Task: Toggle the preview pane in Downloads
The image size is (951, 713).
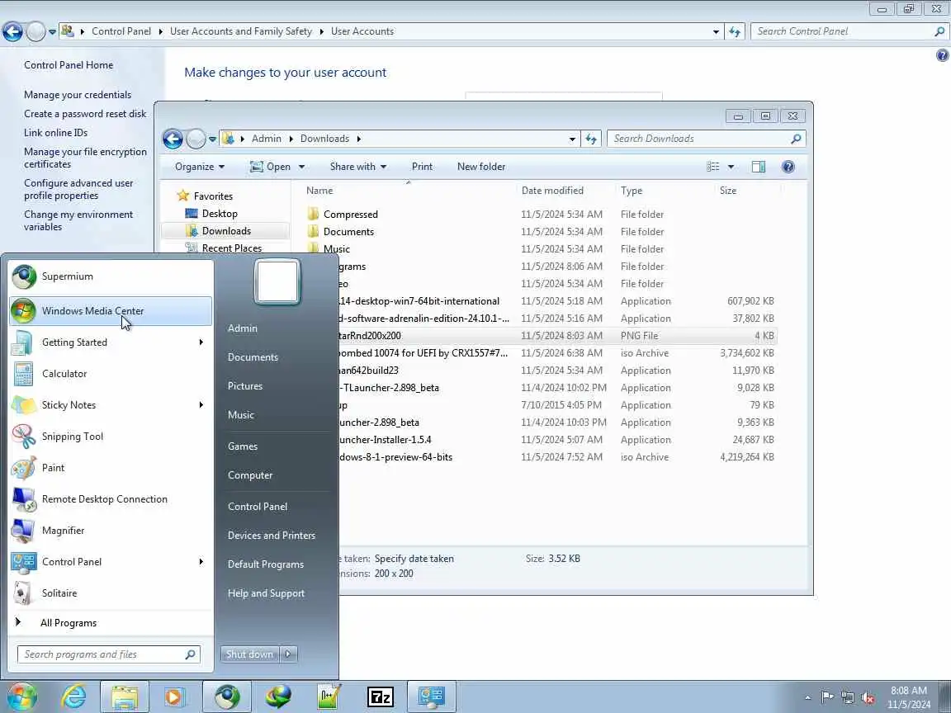Action: pyautogui.click(x=758, y=167)
